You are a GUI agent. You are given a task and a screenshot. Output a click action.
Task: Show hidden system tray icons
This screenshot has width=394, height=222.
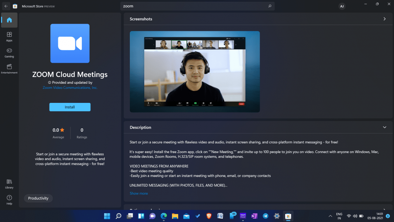pyautogui.click(x=330, y=216)
